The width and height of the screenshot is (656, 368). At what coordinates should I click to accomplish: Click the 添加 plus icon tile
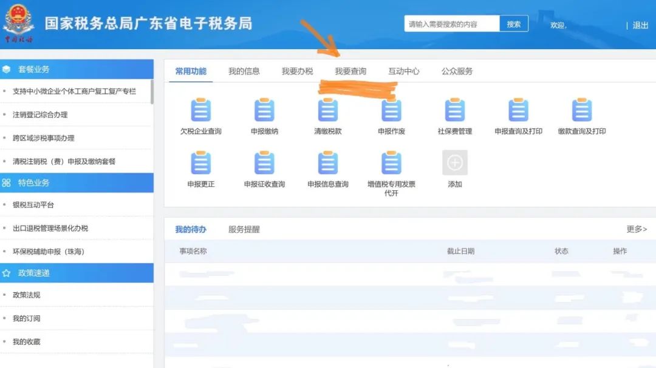pyautogui.click(x=455, y=162)
